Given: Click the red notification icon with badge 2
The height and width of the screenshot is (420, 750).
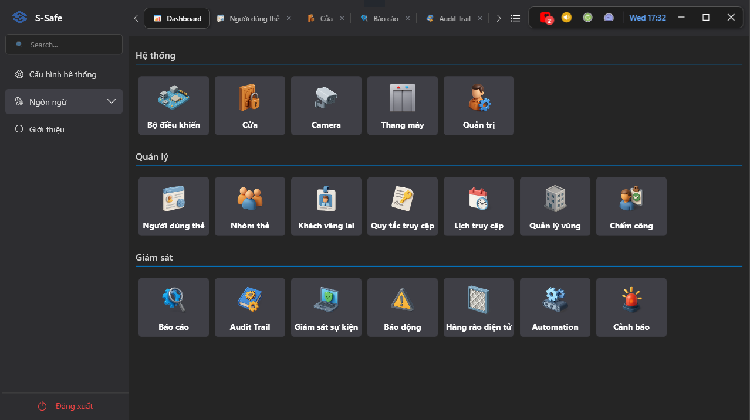Looking at the screenshot, I should point(546,18).
